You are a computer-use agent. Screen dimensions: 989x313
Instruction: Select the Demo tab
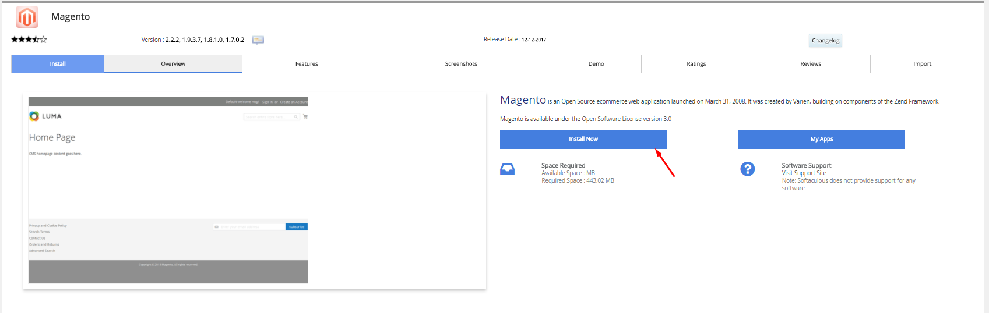pos(596,64)
